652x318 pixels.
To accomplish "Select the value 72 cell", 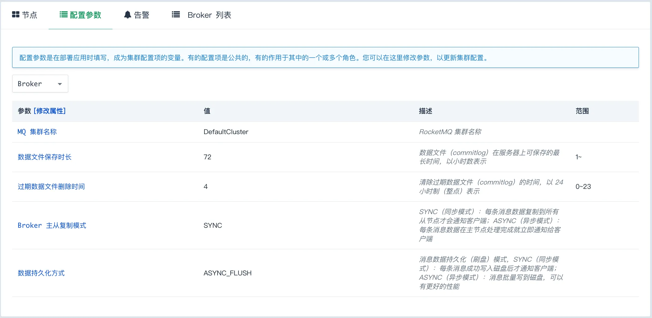I will point(208,157).
